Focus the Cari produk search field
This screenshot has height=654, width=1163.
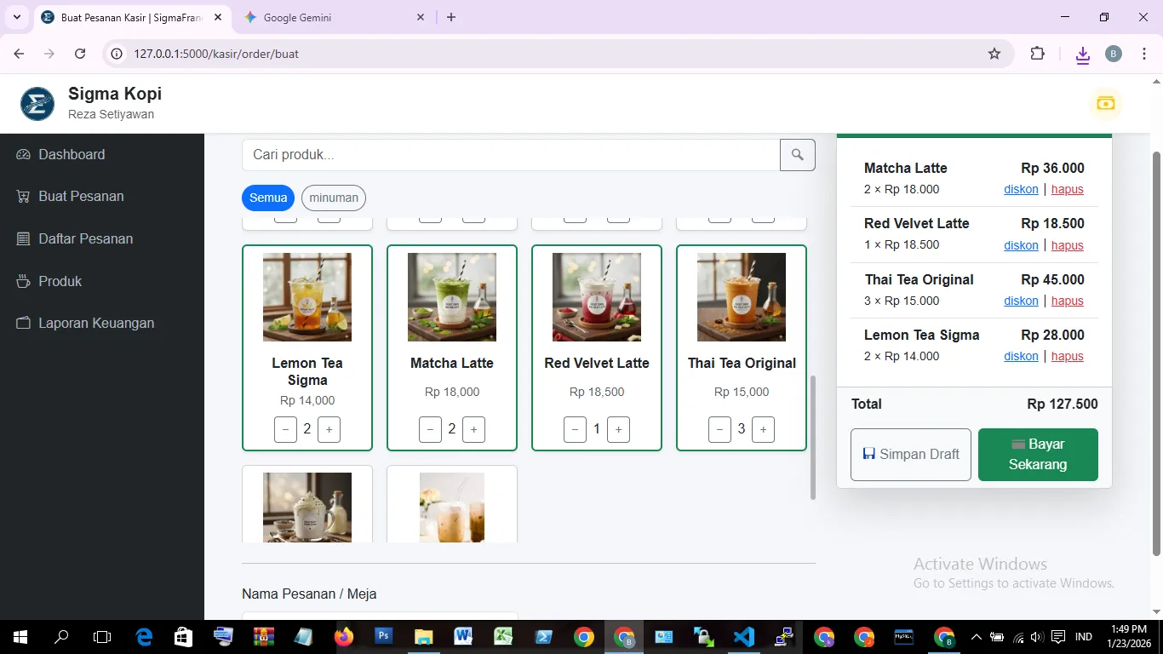pos(511,155)
